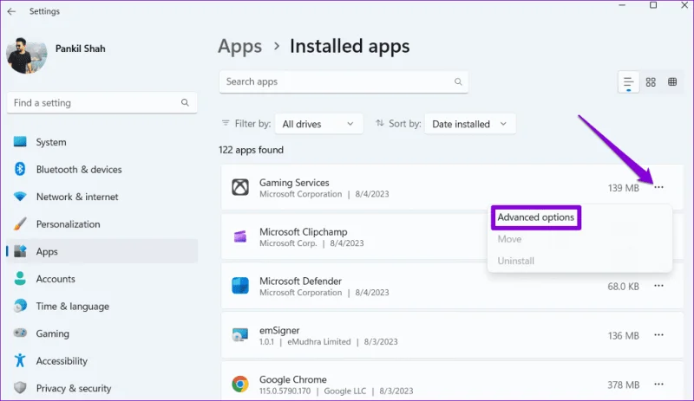Select the Microsoft Defender app name
Viewport: 694px width, 401px height.
click(x=300, y=281)
